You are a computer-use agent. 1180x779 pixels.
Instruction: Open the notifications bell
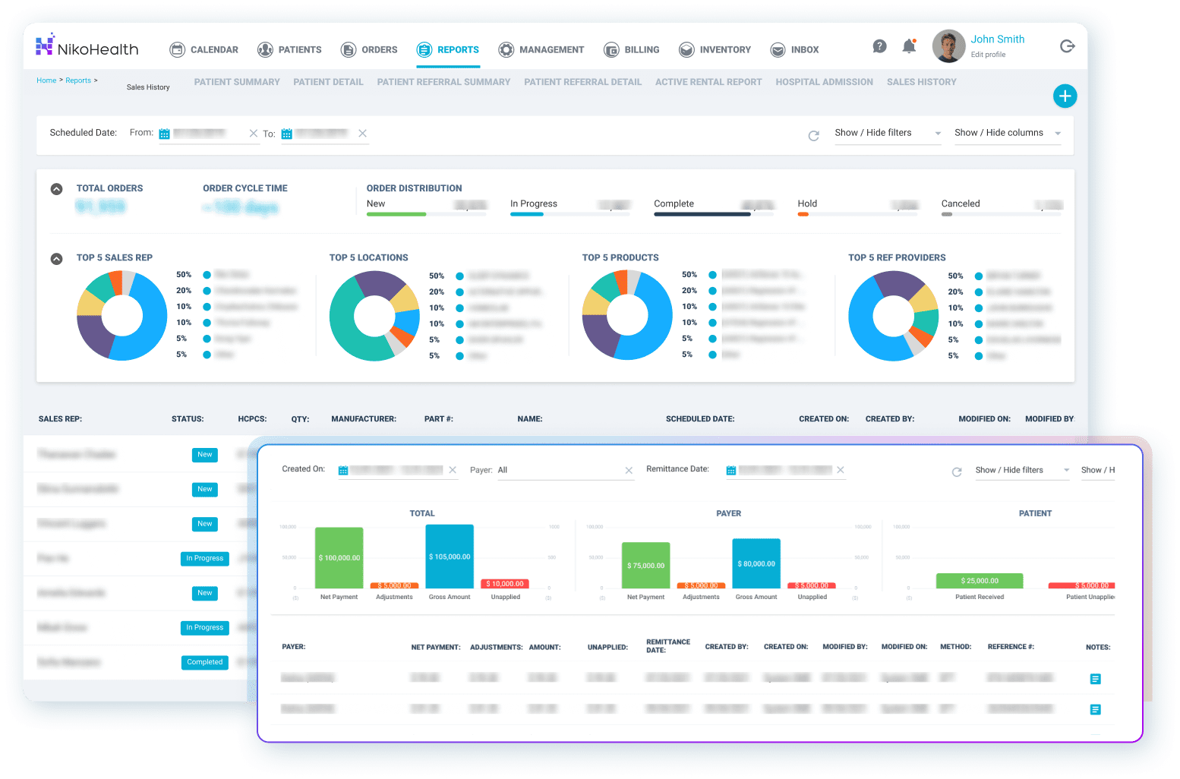(x=909, y=46)
